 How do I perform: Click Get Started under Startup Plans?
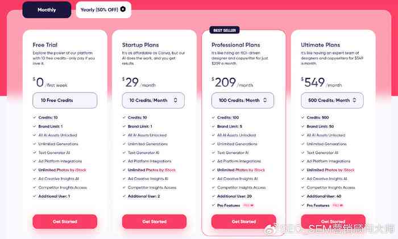154,221
